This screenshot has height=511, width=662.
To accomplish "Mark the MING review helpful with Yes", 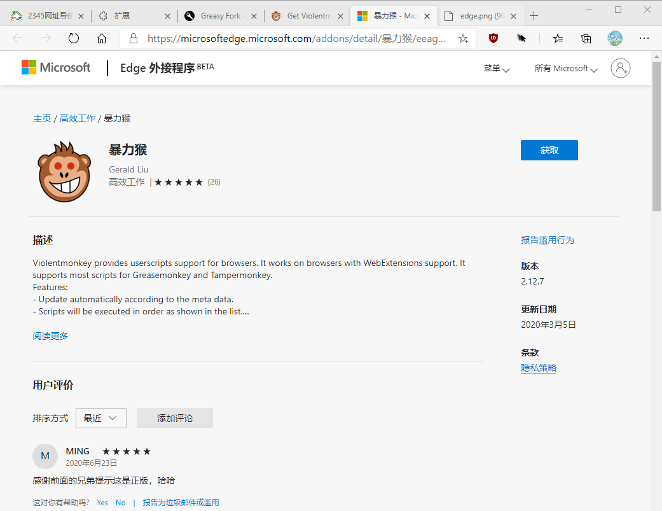I will click(102, 503).
